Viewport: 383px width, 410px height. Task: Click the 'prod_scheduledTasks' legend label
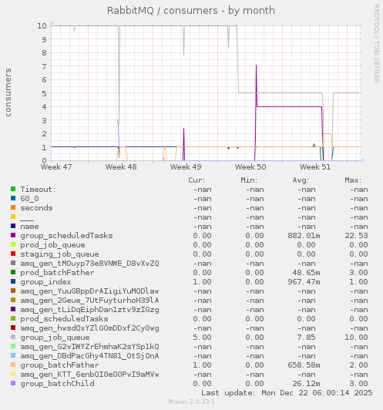[x=64, y=319]
